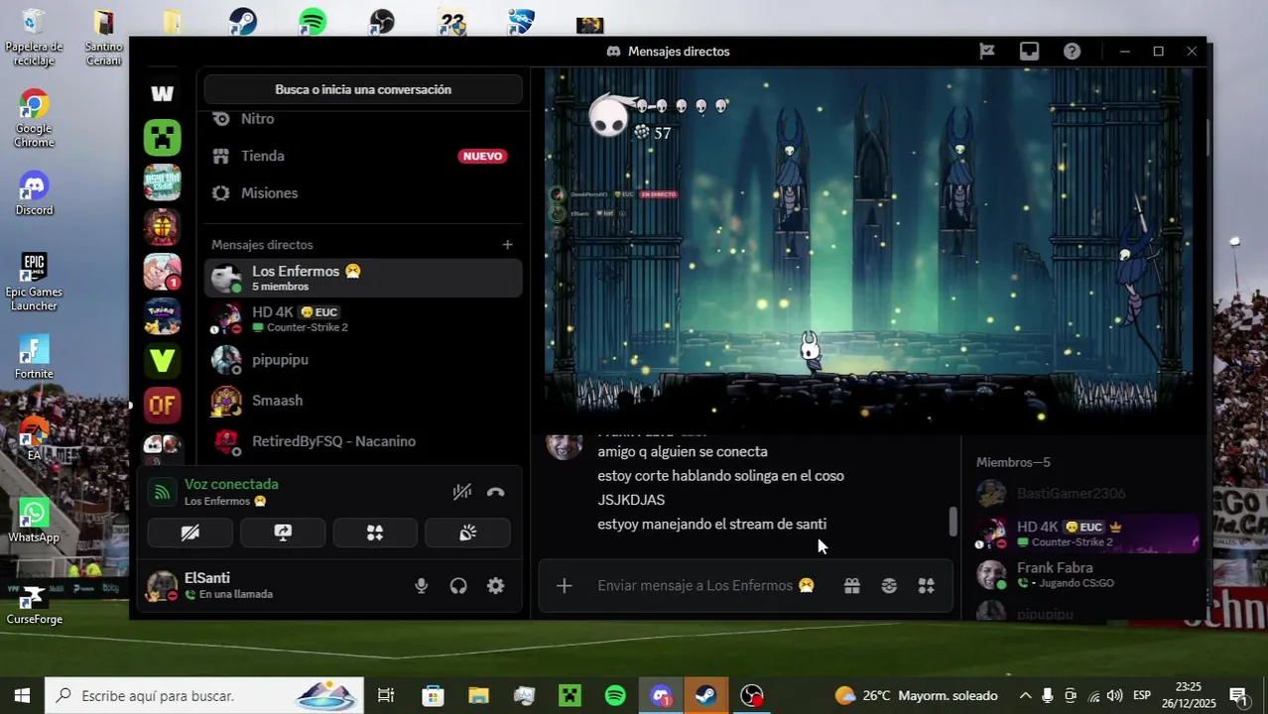The height and width of the screenshot is (714, 1268).
Task: Open Tienda in Discord sidebar
Action: [x=363, y=156]
